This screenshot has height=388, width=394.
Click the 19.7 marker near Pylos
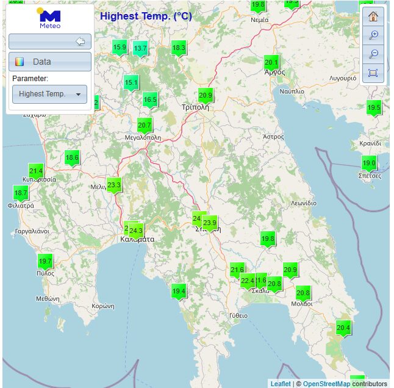pos(45,261)
